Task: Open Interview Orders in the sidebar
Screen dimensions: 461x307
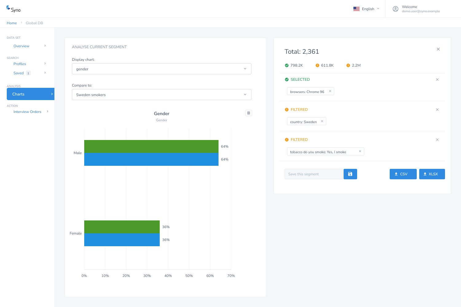Action: click(x=27, y=112)
